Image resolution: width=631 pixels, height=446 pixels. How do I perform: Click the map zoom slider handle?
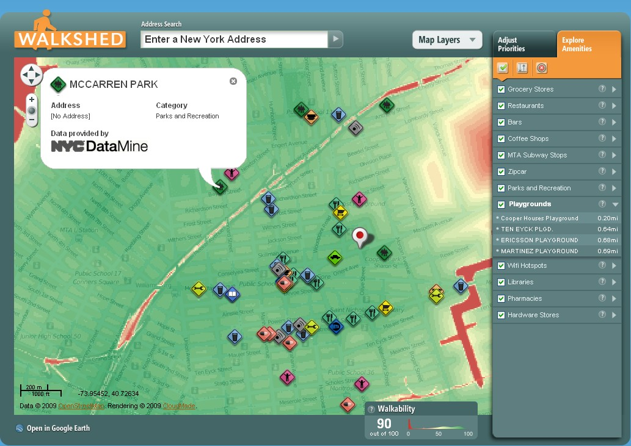tap(32, 110)
